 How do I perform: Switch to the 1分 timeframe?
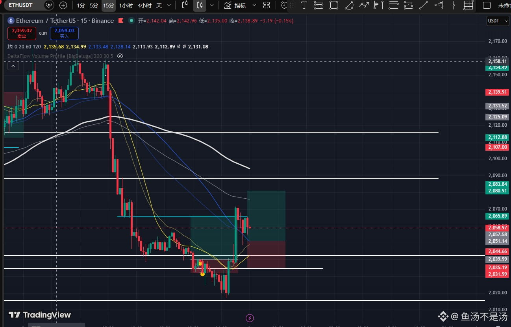pyautogui.click(x=81, y=6)
